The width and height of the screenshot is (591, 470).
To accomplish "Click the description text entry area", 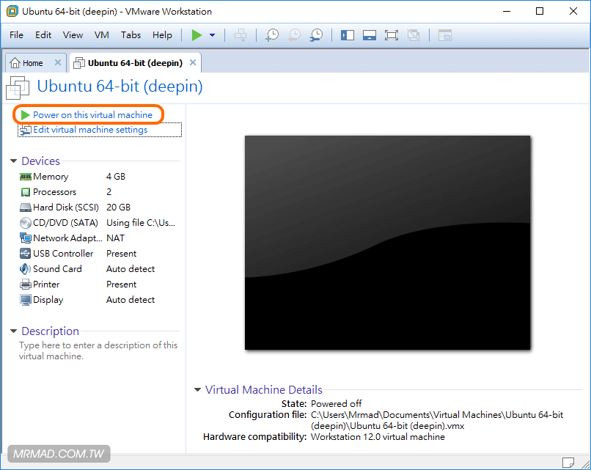I will (x=98, y=350).
